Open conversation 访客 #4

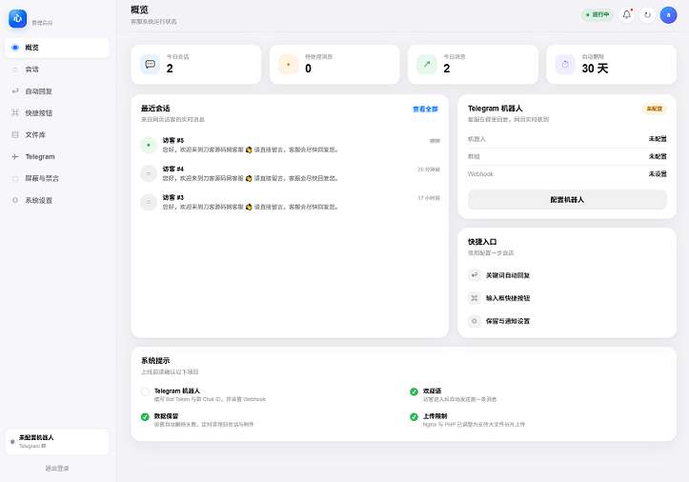[290, 173]
